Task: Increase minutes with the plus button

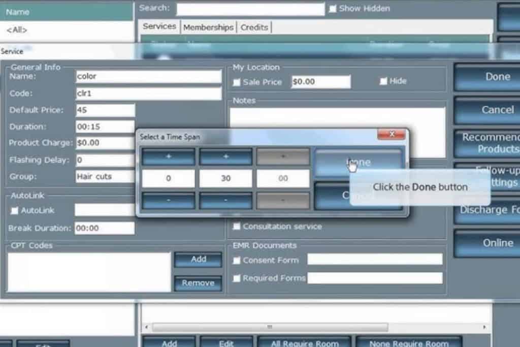Action: [225, 157]
